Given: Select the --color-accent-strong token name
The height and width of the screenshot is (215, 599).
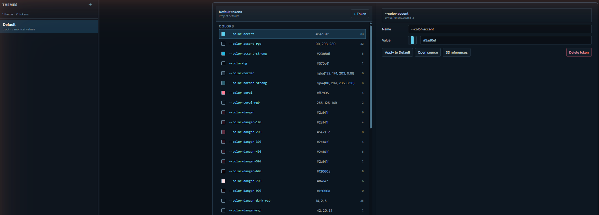Looking at the screenshot, I should (x=248, y=54).
